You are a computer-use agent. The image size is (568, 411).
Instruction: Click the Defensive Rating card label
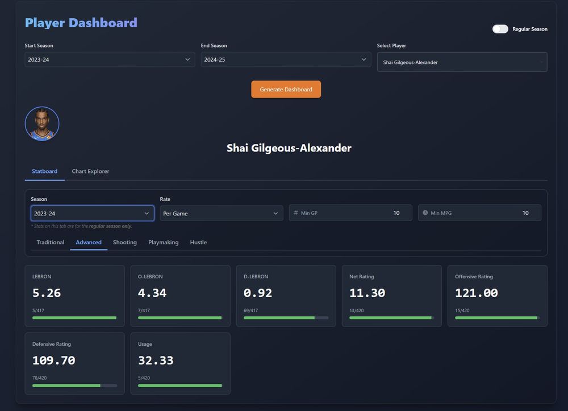(x=52, y=344)
